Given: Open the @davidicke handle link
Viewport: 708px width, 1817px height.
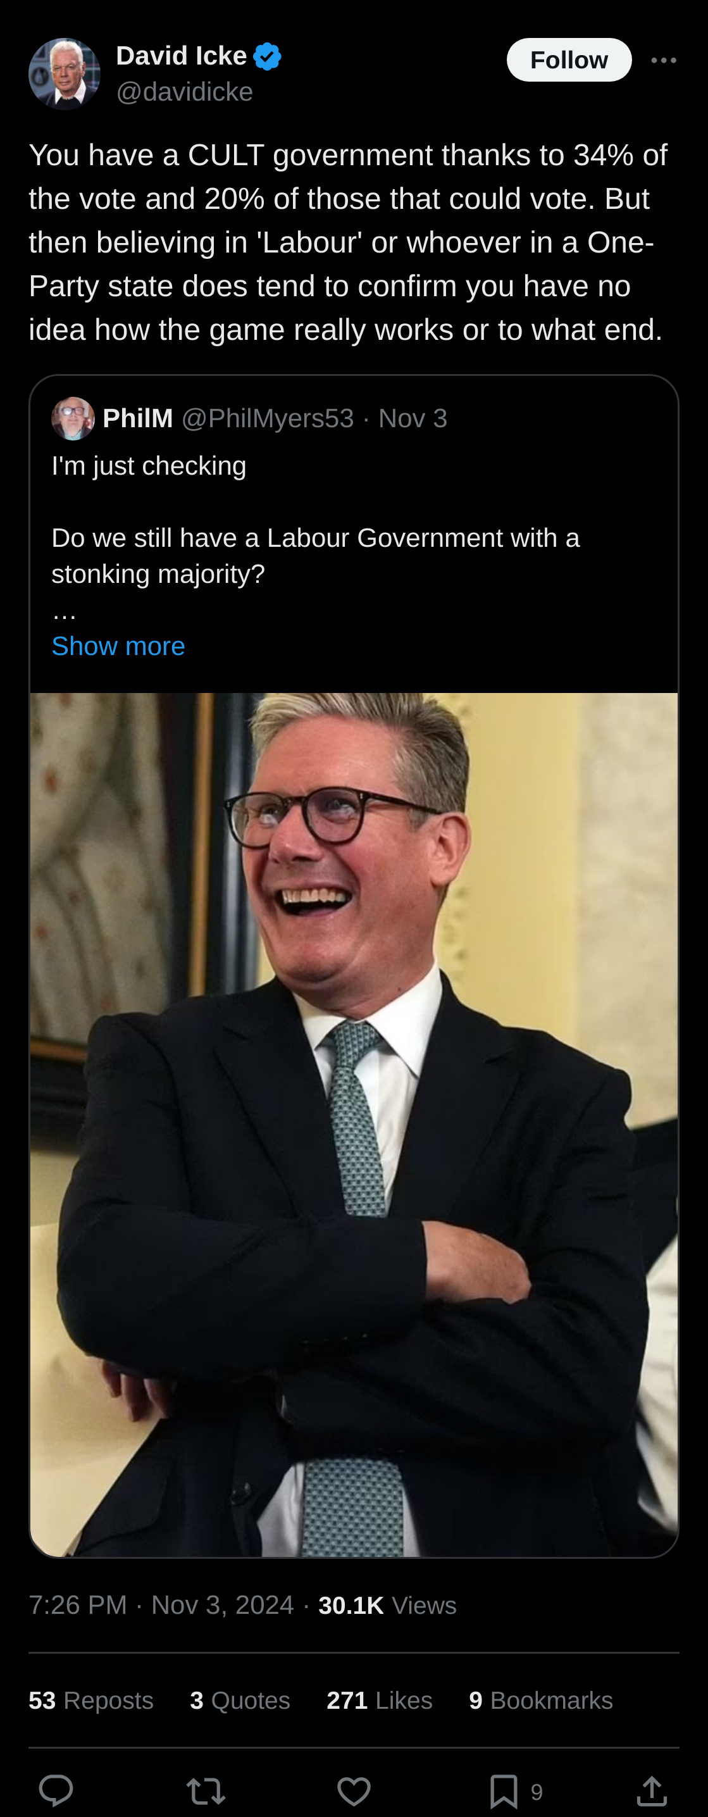Looking at the screenshot, I should point(185,92).
